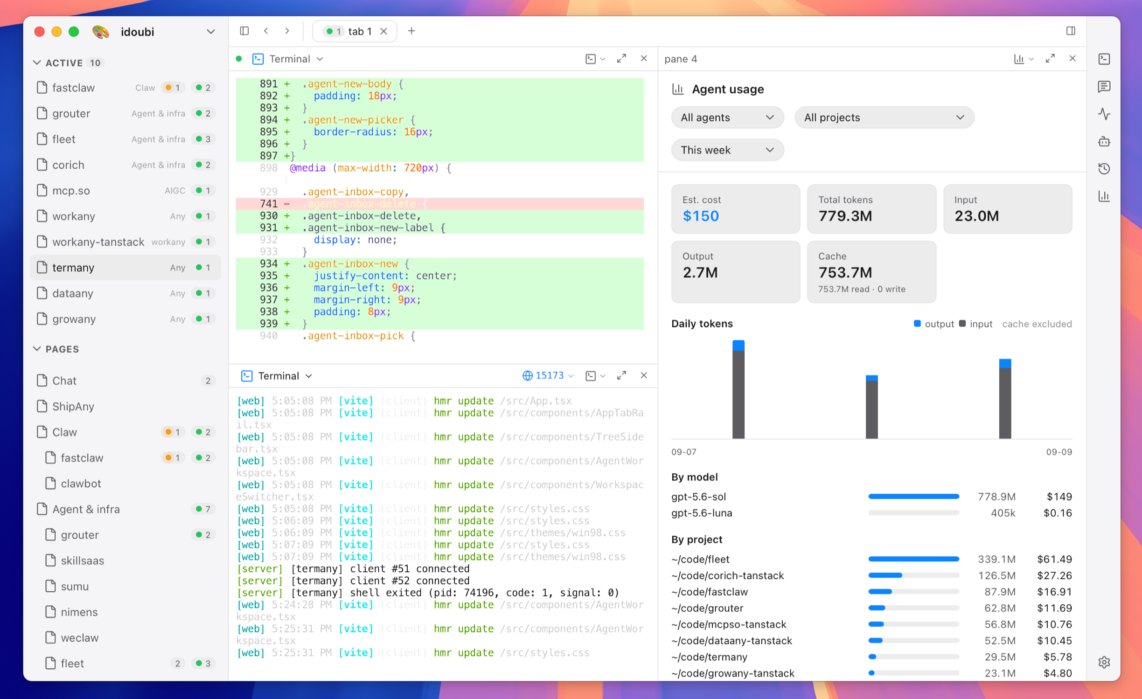Toggle the right sidebar panel icon
1142x699 pixels.
[x=1071, y=31]
